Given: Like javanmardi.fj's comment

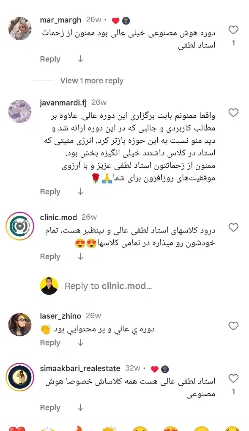Looking at the screenshot, I should coord(233,113).
